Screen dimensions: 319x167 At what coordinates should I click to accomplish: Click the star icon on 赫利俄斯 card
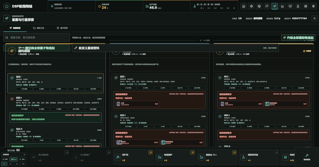point(12,51)
